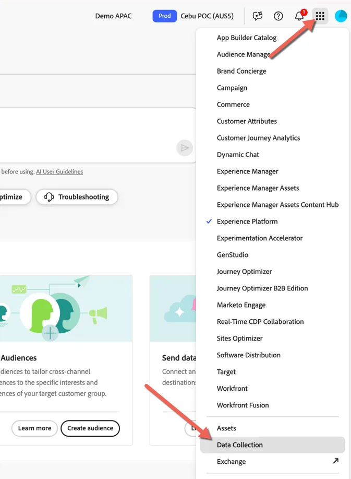Open Experimentation Accelerator

point(260,238)
